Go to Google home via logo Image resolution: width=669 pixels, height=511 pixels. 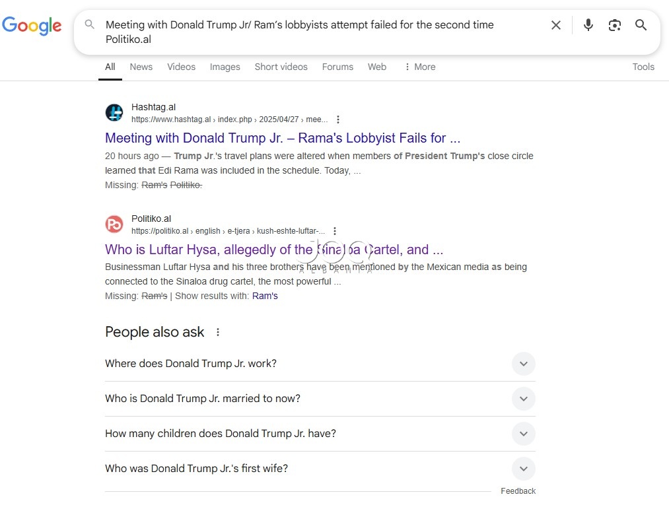pos(32,26)
